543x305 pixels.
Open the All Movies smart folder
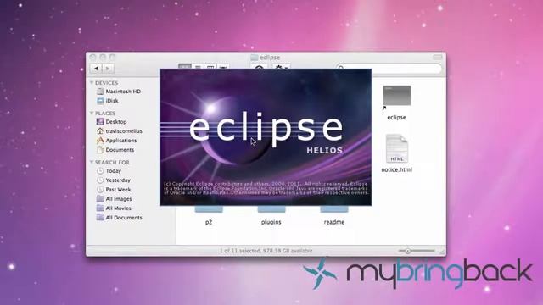click(x=114, y=208)
